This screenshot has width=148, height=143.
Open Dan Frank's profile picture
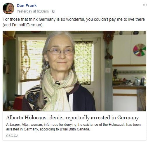pyautogui.click(x=8, y=8)
